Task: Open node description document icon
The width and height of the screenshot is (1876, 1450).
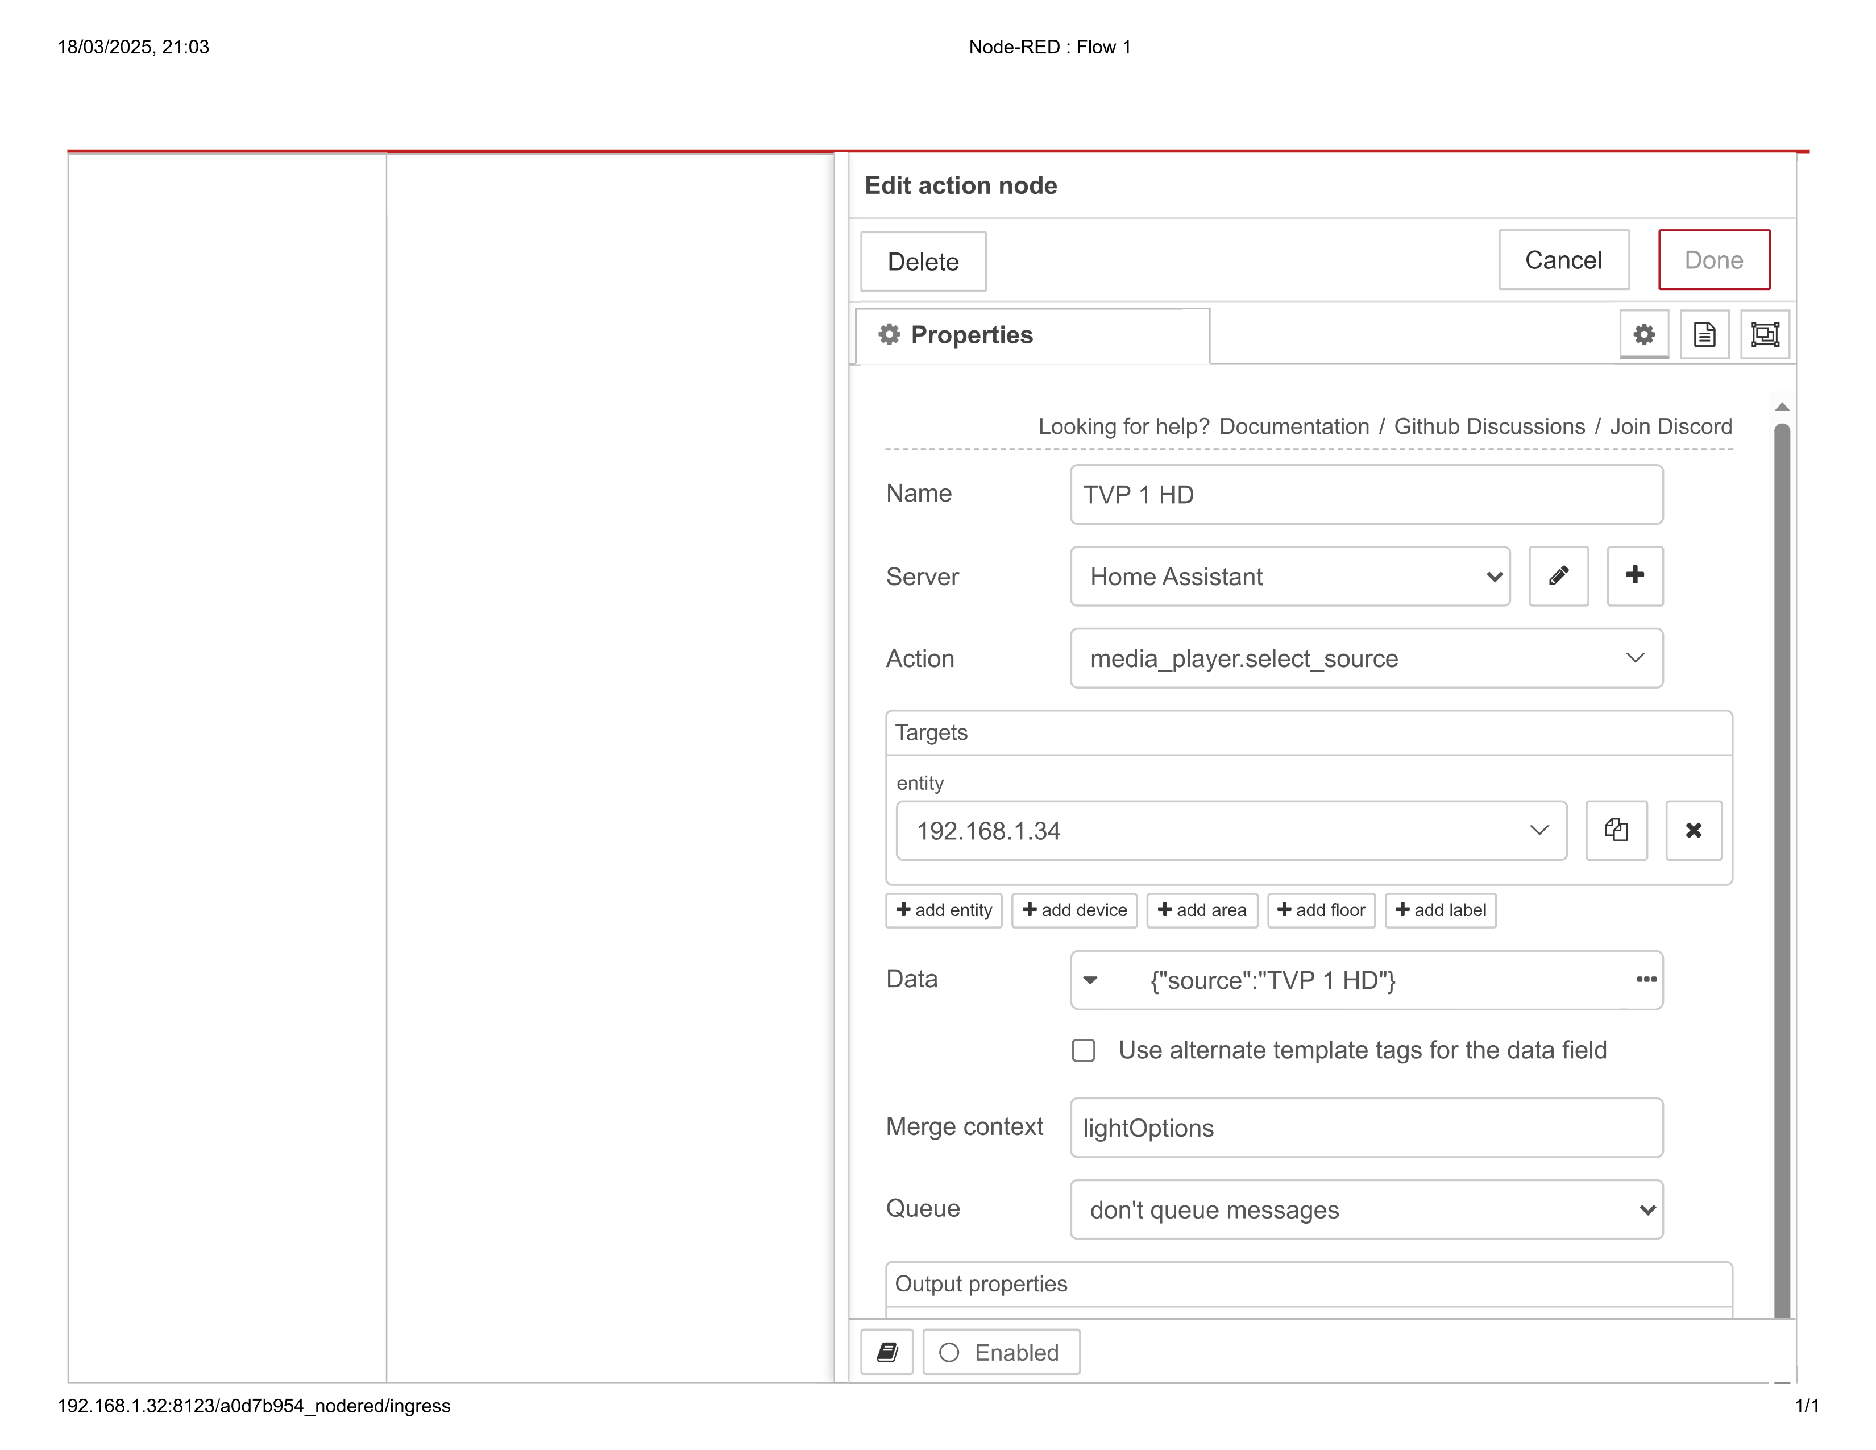Action: pyautogui.click(x=1704, y=334)
